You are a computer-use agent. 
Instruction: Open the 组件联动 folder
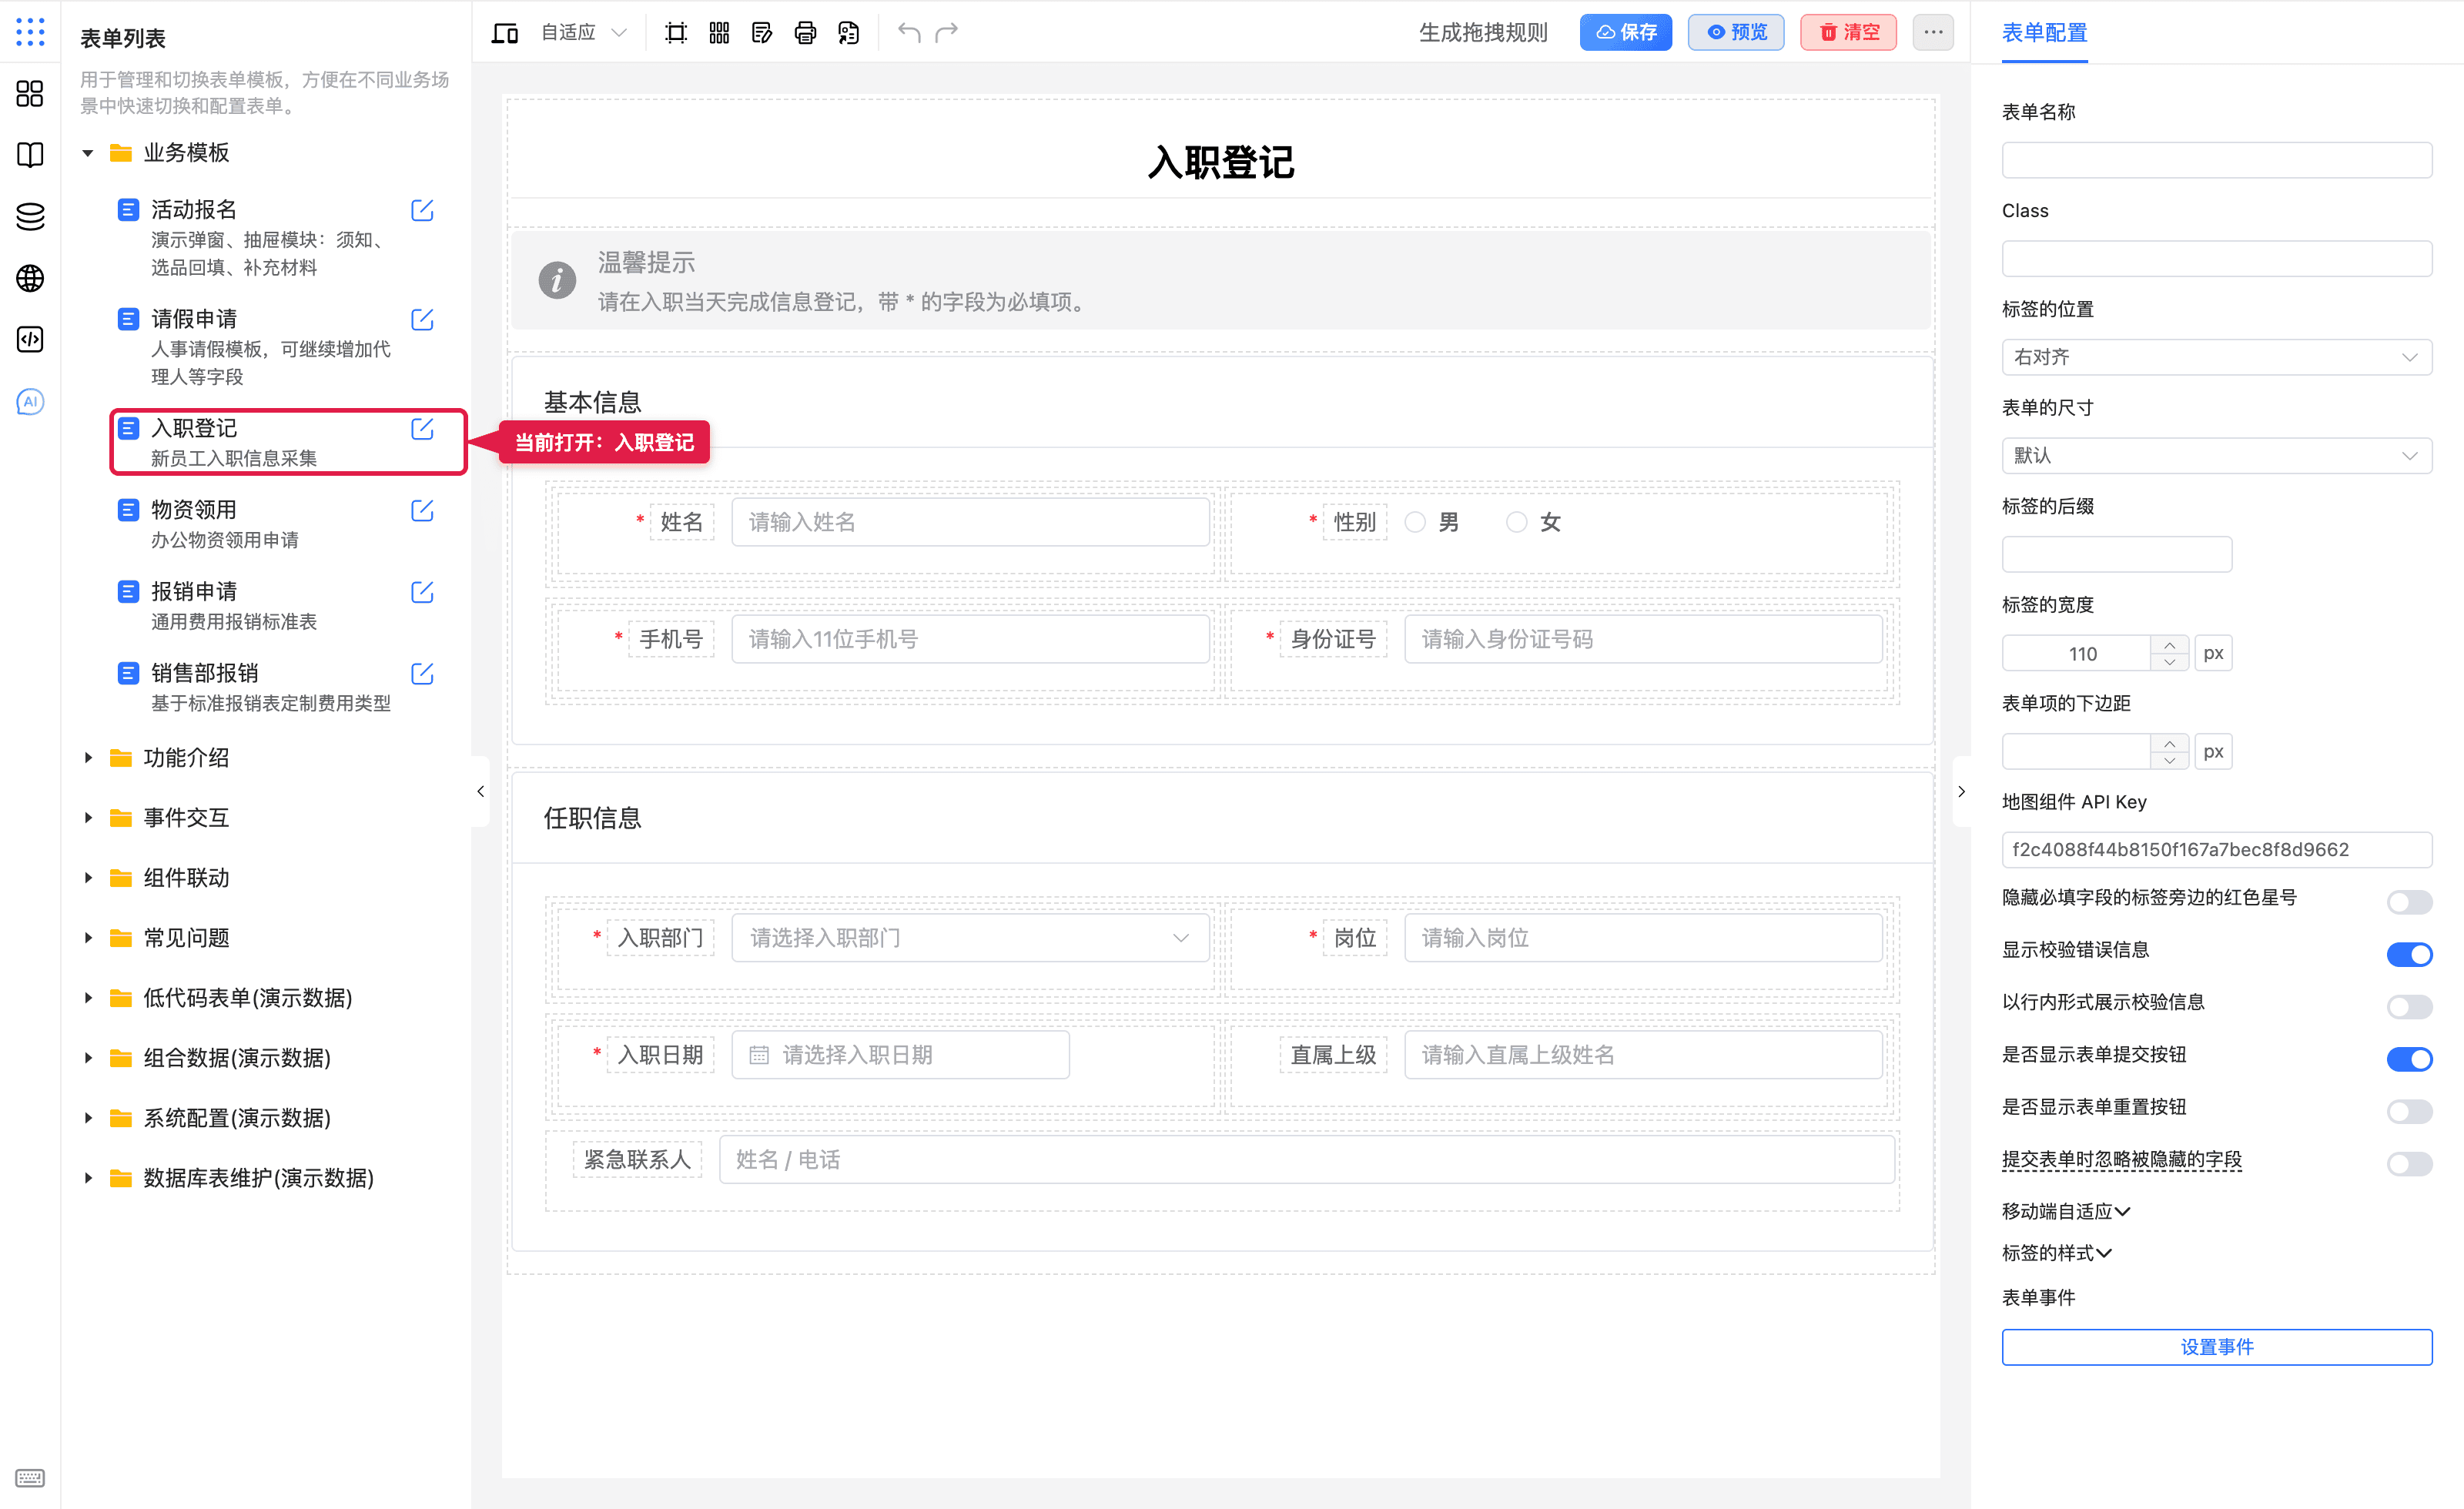[x=186, y=878]
